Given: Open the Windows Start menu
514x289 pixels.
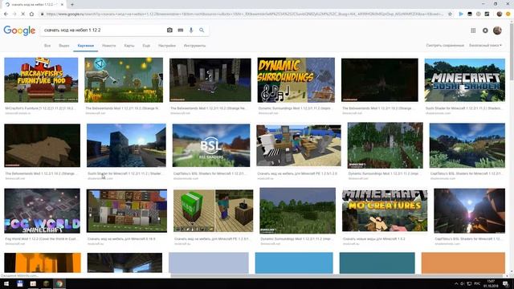Looking at the screenshot, I should click(x=6, y=283).
